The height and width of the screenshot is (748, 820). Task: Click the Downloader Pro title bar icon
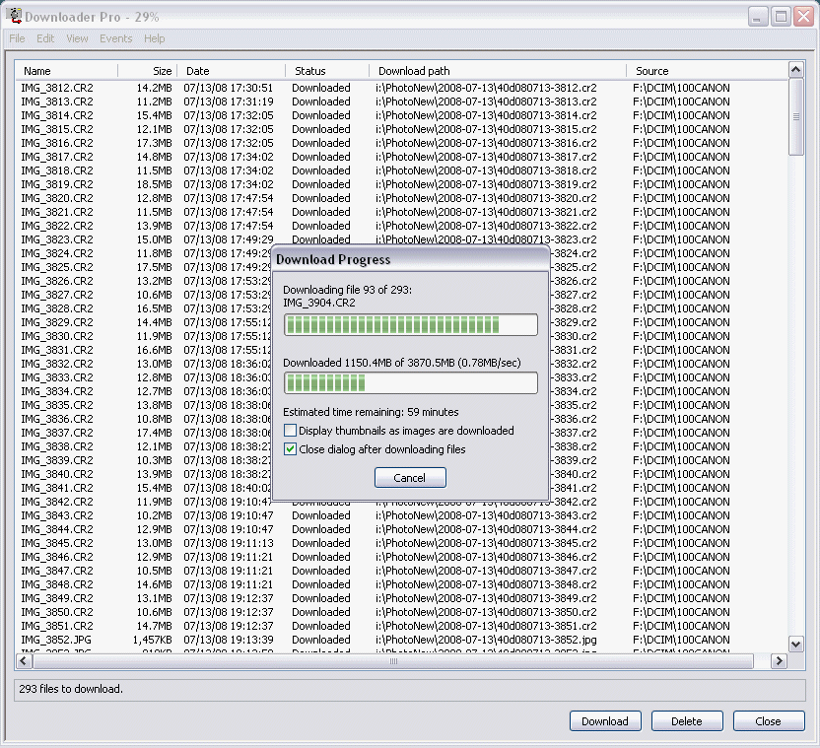pos(15,17)
